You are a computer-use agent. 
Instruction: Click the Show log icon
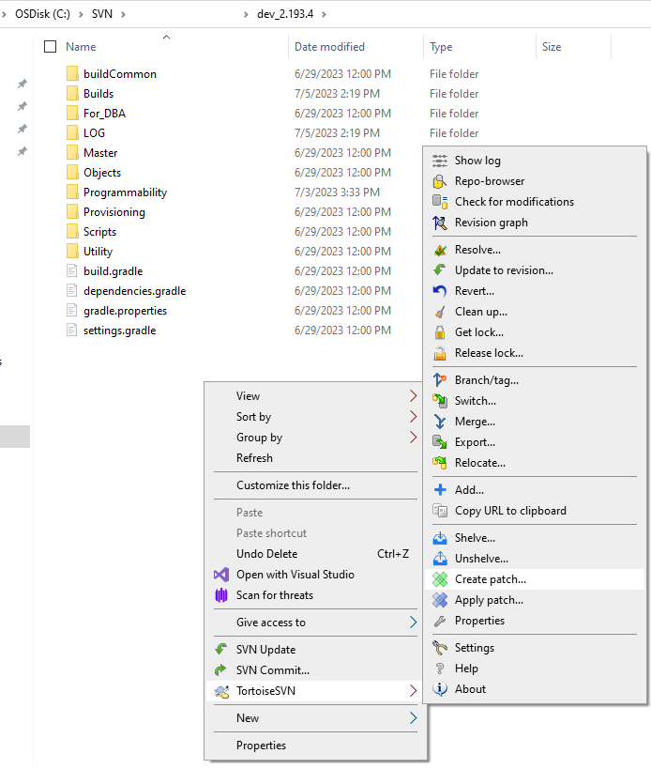pyautogui.click(x=440, y=161)
